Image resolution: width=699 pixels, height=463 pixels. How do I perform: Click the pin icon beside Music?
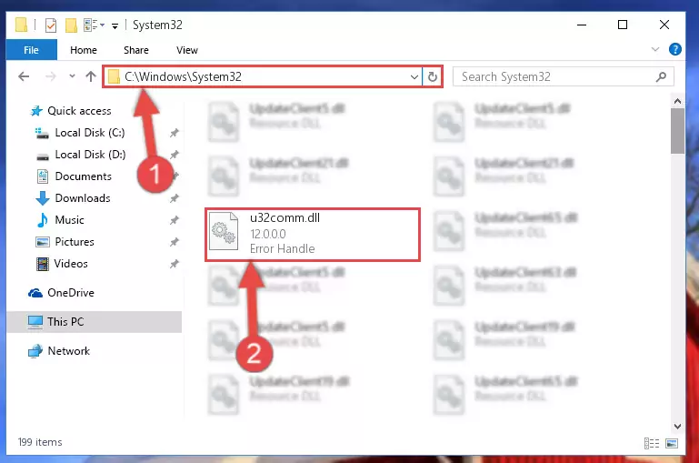tap(174, 220)
